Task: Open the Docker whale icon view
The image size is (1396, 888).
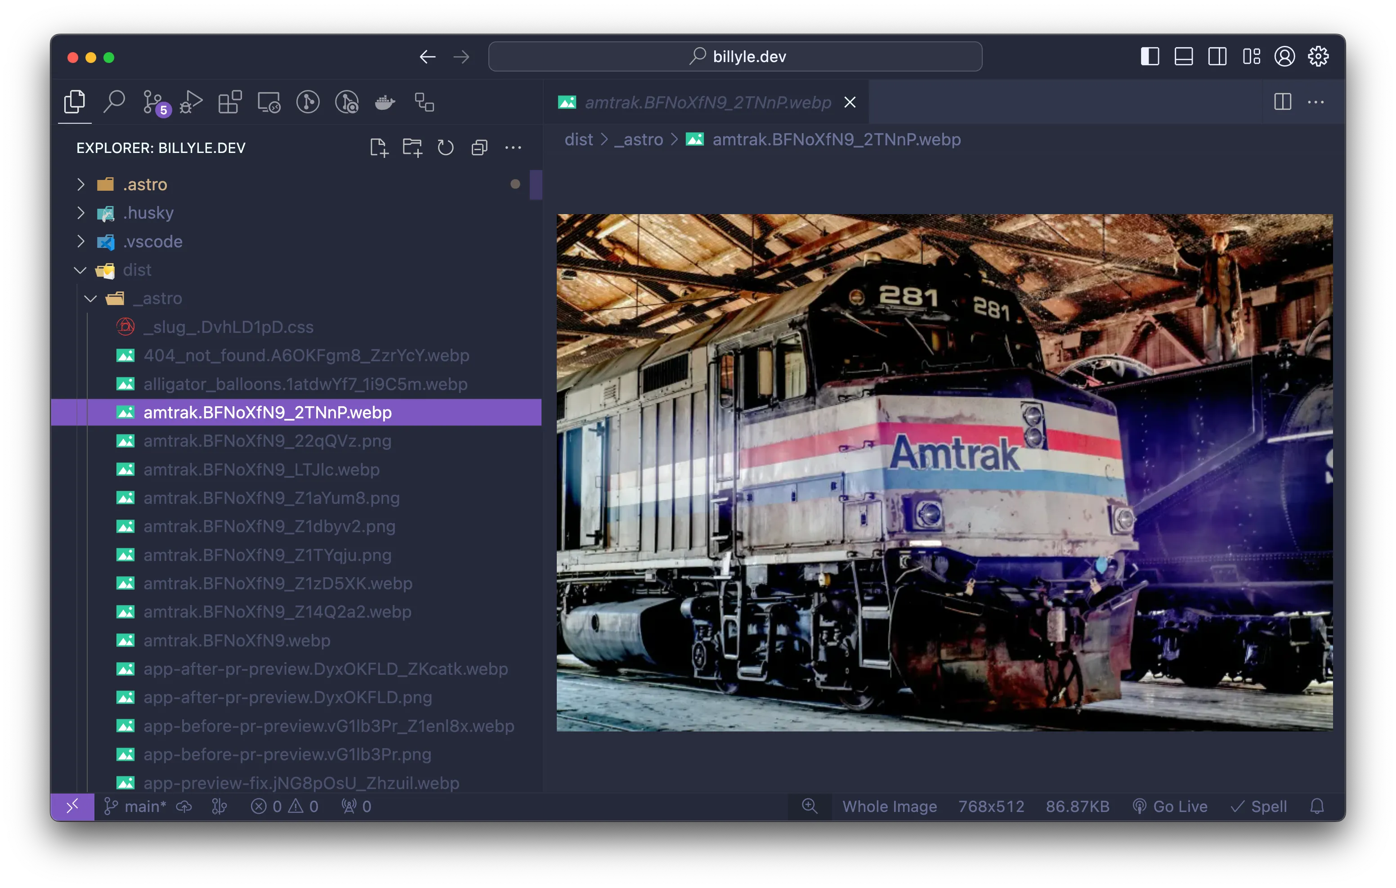Action: point(385,103)
